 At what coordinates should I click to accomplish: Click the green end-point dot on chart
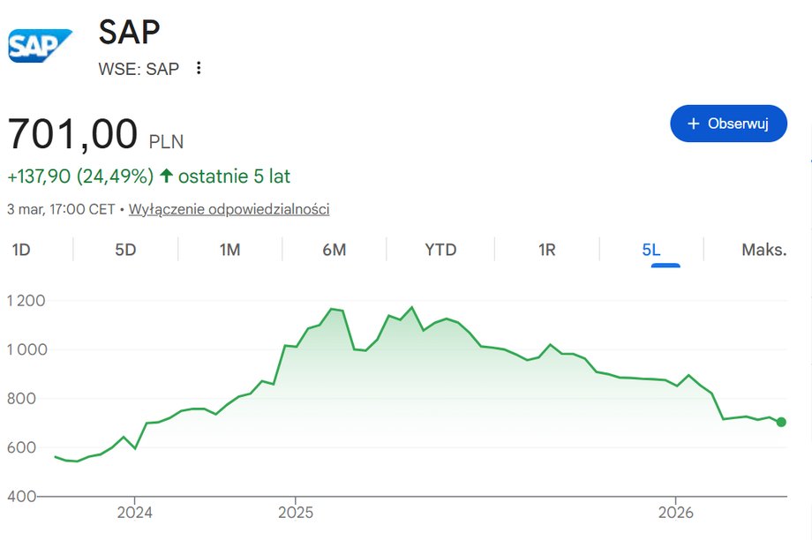(x=781, y=422)
